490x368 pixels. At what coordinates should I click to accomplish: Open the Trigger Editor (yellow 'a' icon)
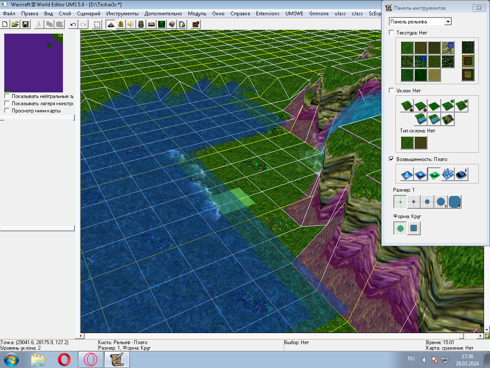(121, 24)
